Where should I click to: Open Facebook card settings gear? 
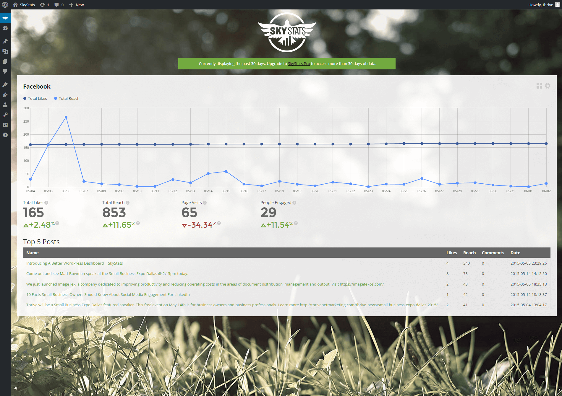point(548,86)
